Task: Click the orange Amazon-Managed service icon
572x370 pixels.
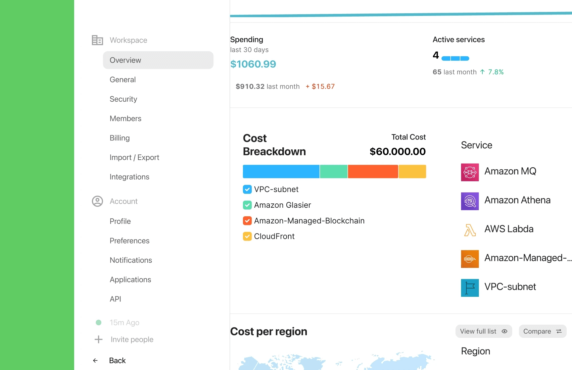Action: tap(470, 259)
